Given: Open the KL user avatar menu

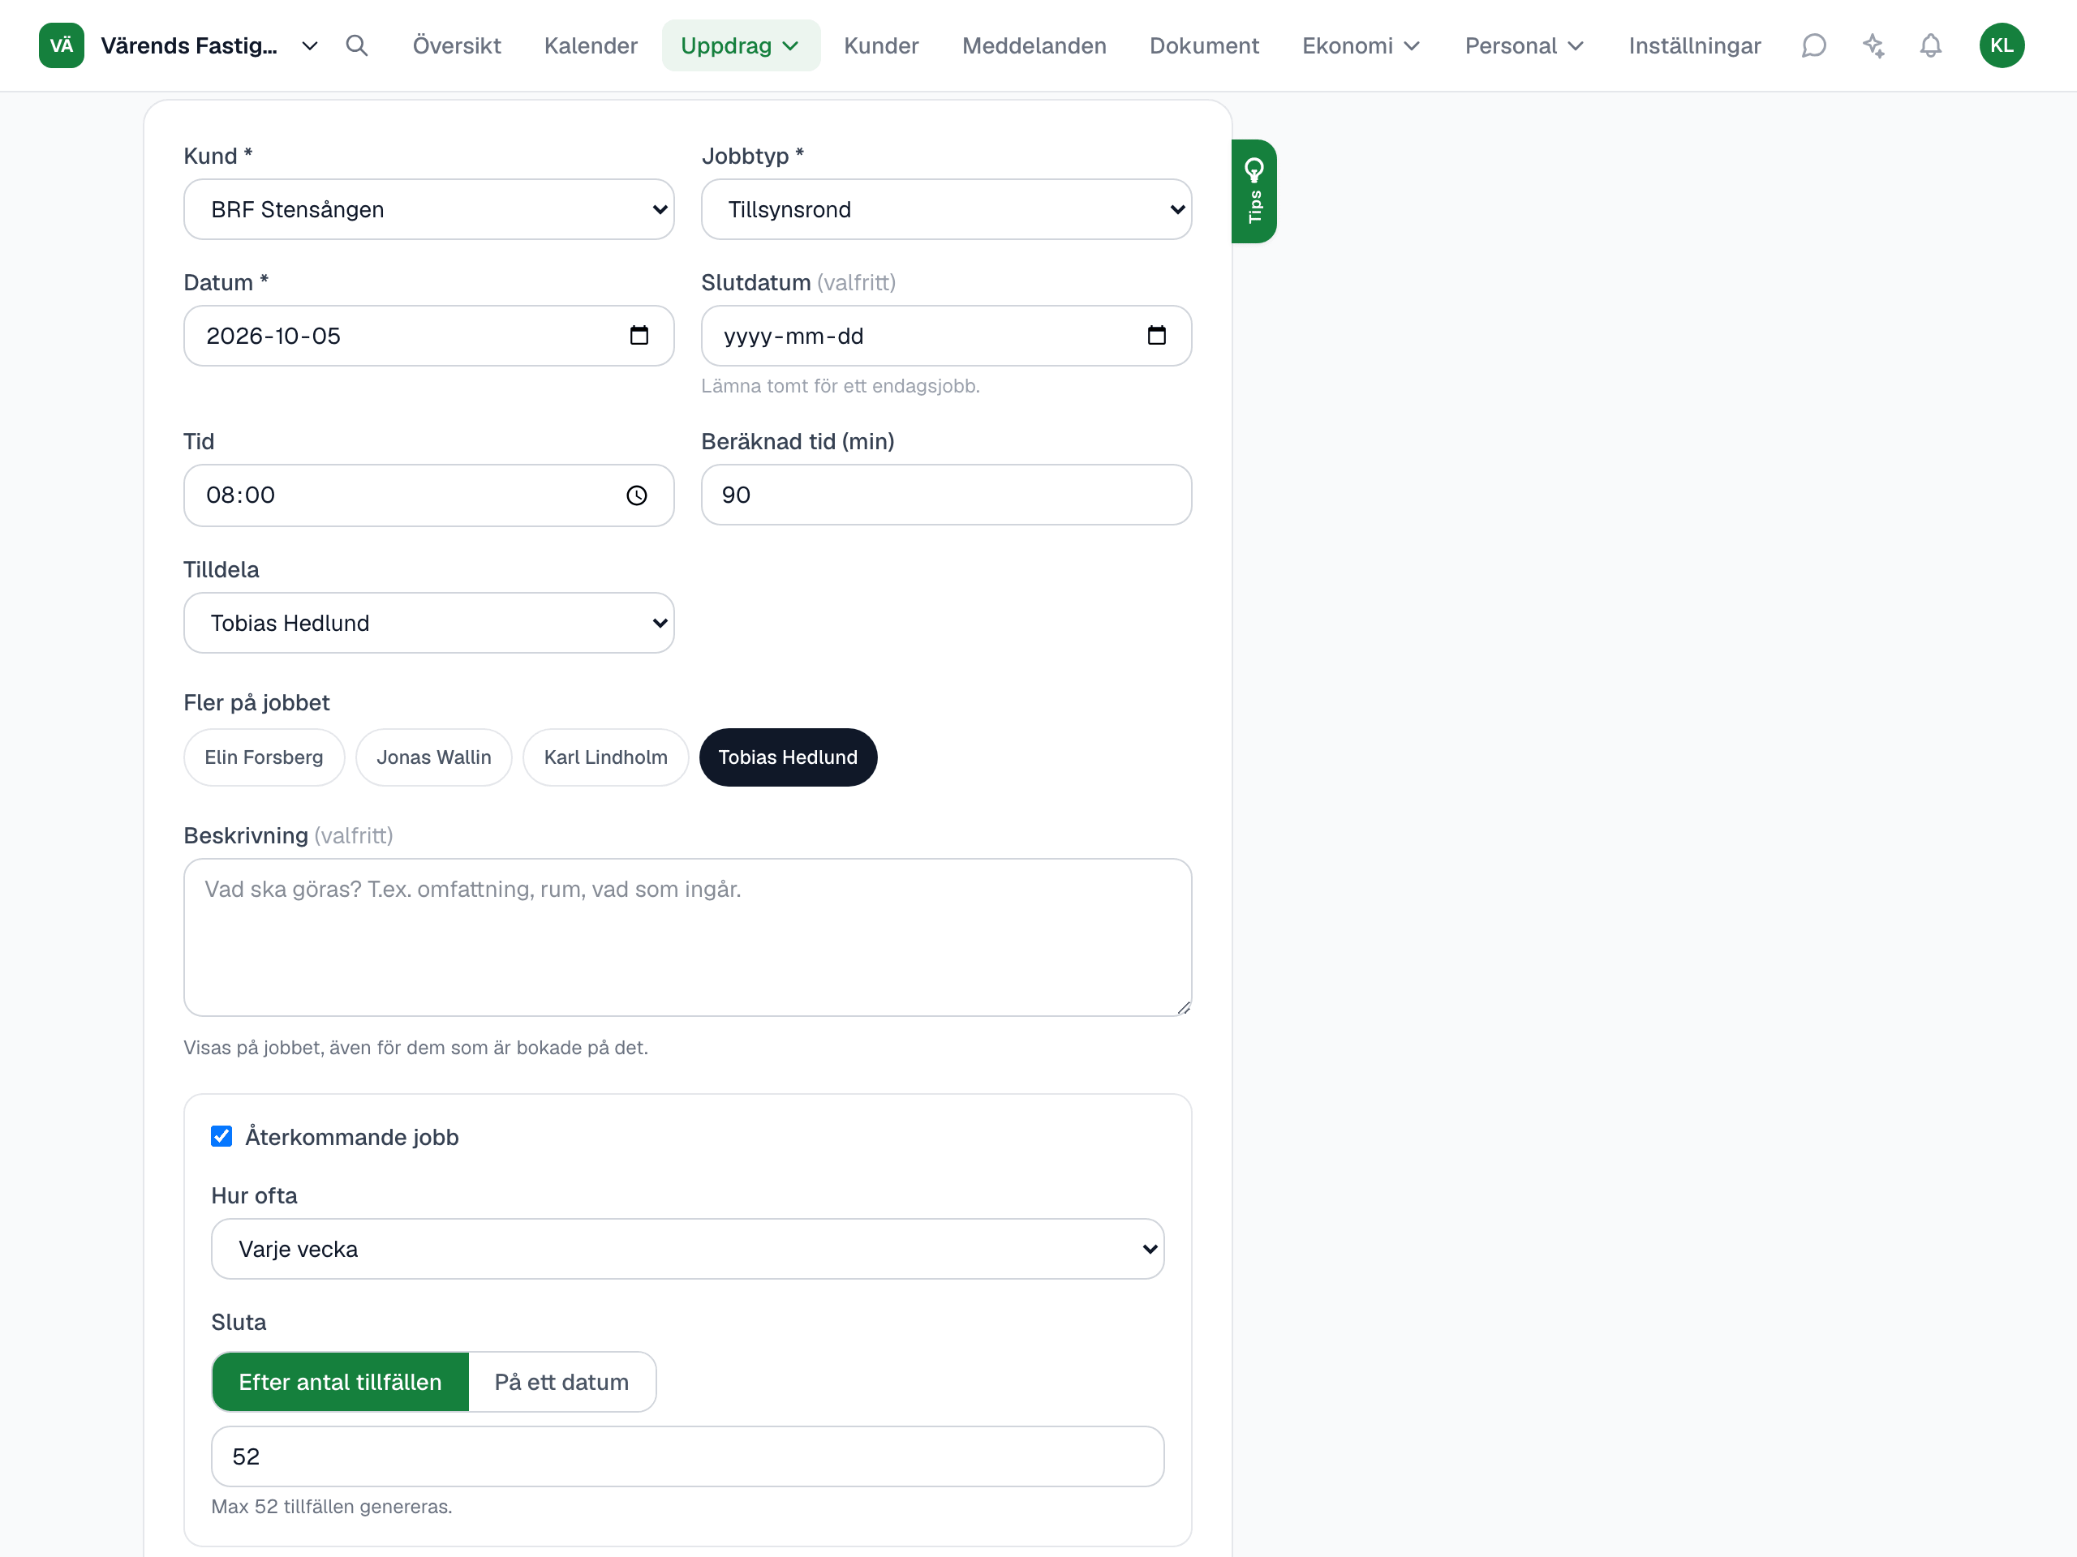Looking at the screenshot, I should [x=2002, y=45].
